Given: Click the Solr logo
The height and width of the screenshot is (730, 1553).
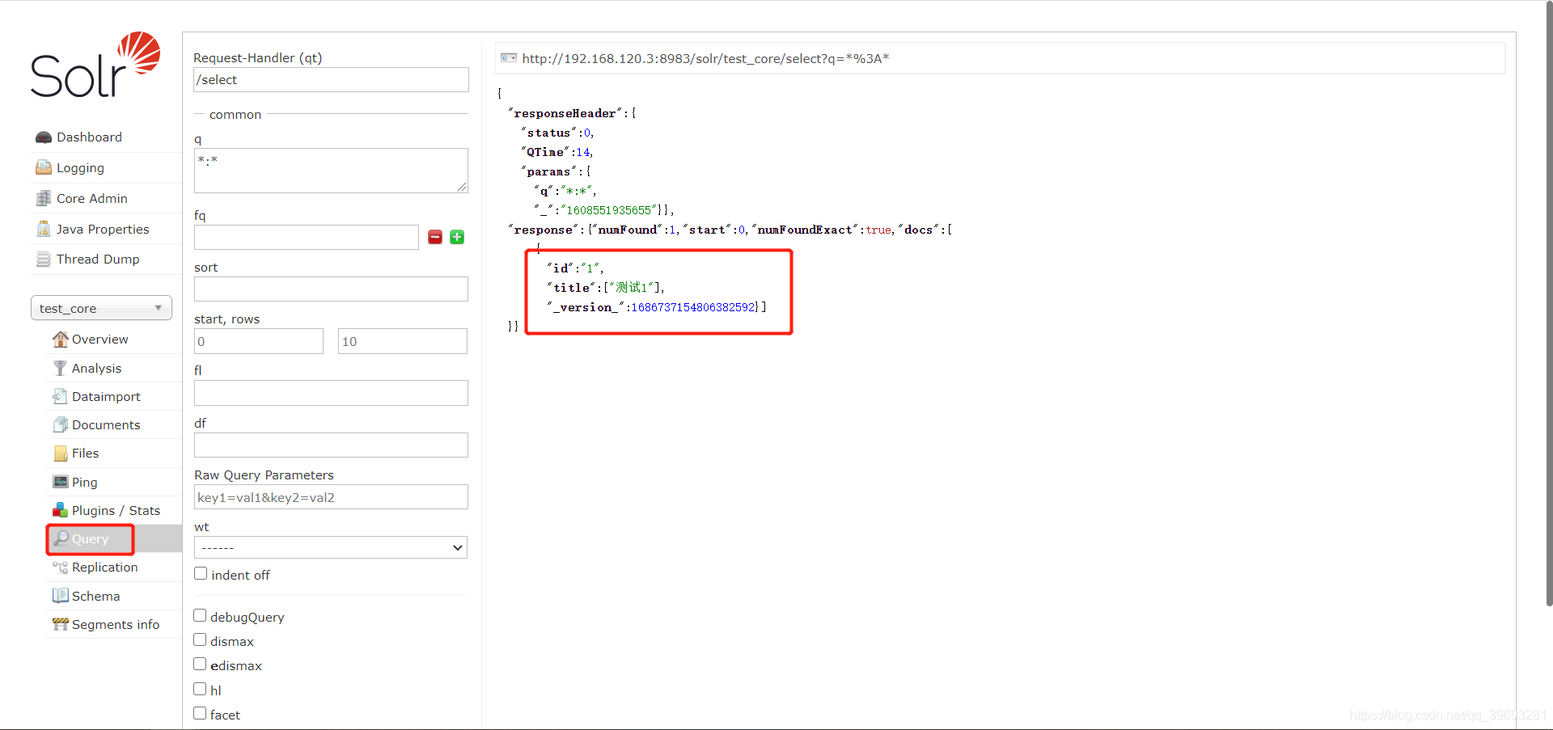Looking at the screenshot, I should pos(95,65).
